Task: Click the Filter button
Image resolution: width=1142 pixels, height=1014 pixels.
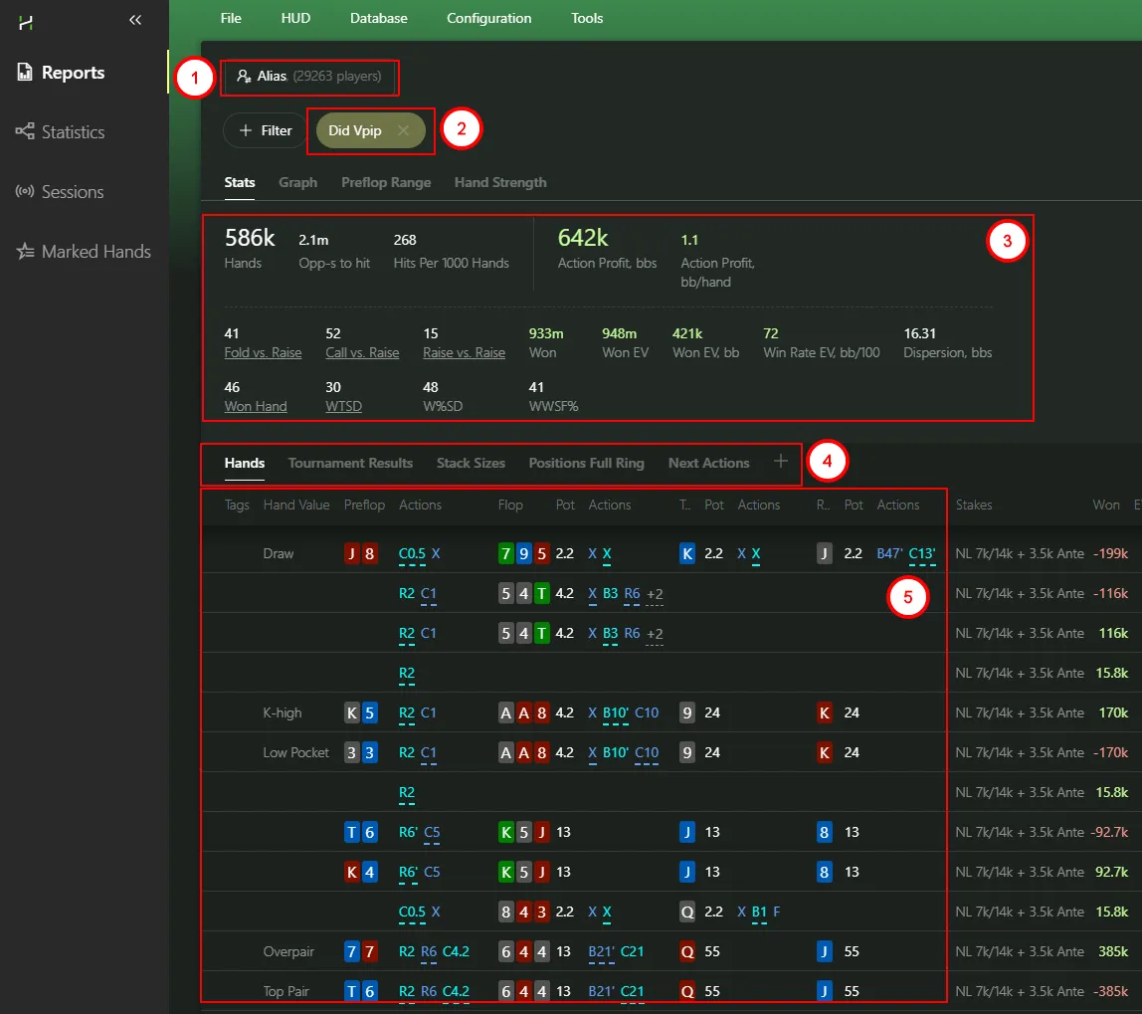Action: click(265, 130)
